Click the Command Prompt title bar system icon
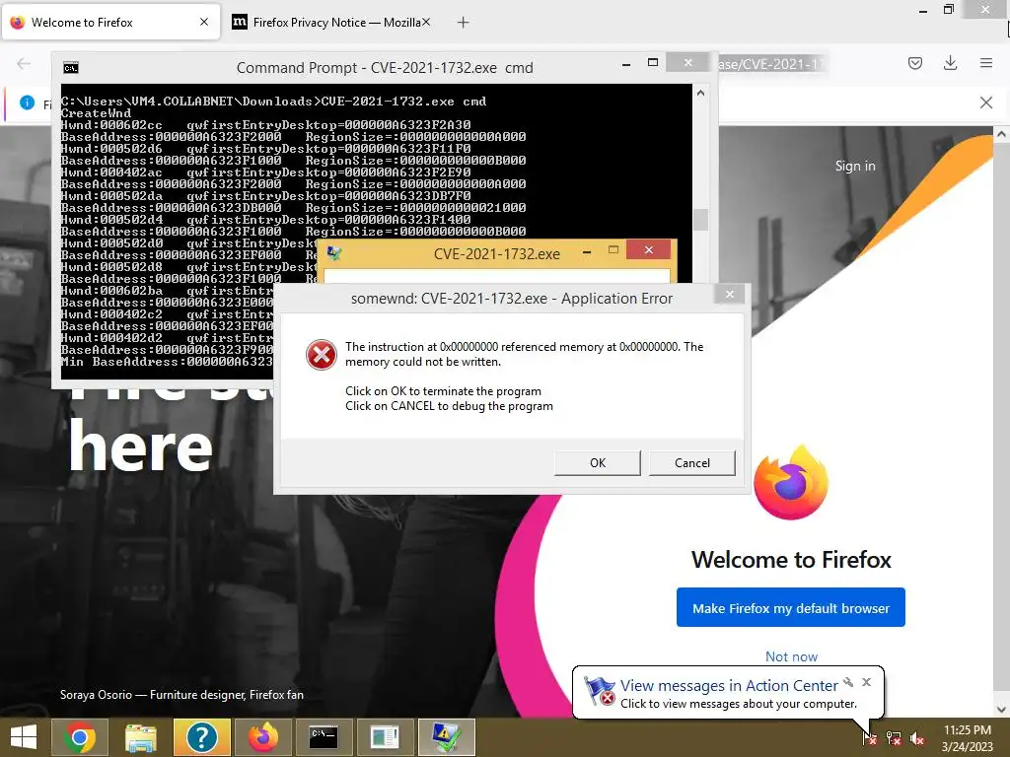 coord(71,68)
